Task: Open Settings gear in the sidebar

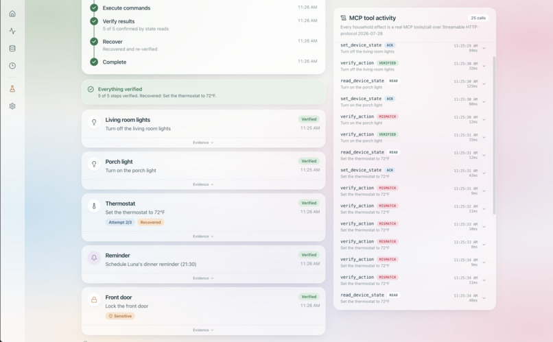Action: point(12,106)
